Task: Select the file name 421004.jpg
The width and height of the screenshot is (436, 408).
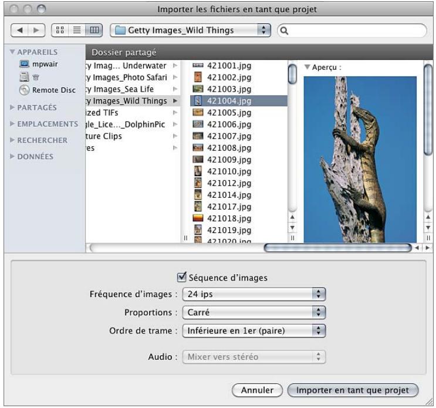Action: click(229, 100)
